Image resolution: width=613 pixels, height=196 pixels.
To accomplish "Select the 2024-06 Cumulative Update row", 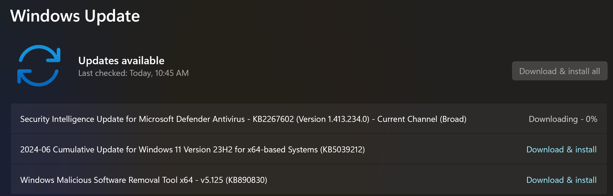I will 309,149.
